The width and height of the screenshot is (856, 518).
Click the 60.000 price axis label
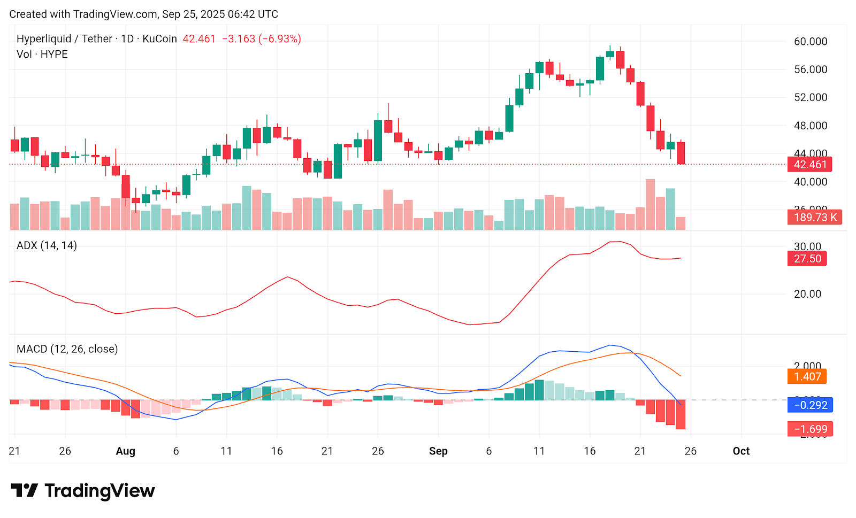(810, 42)
